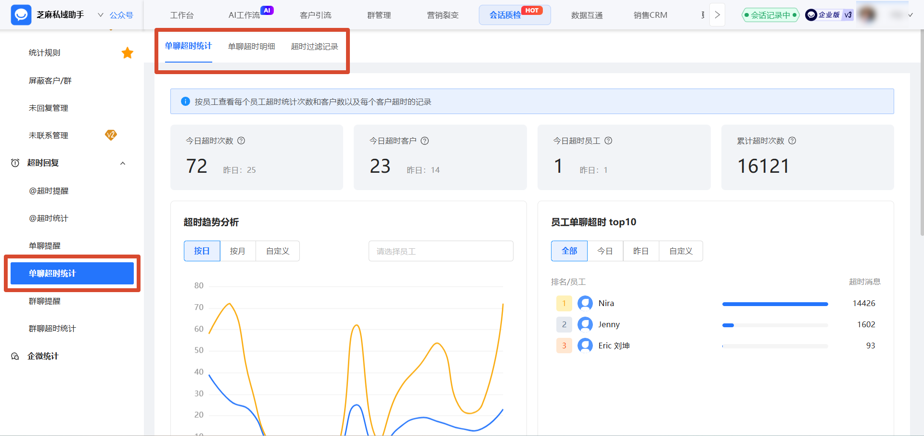Screen dimensions: 924x436
Task: Click rank 1 badge for Nira
Action: [564, 303]
